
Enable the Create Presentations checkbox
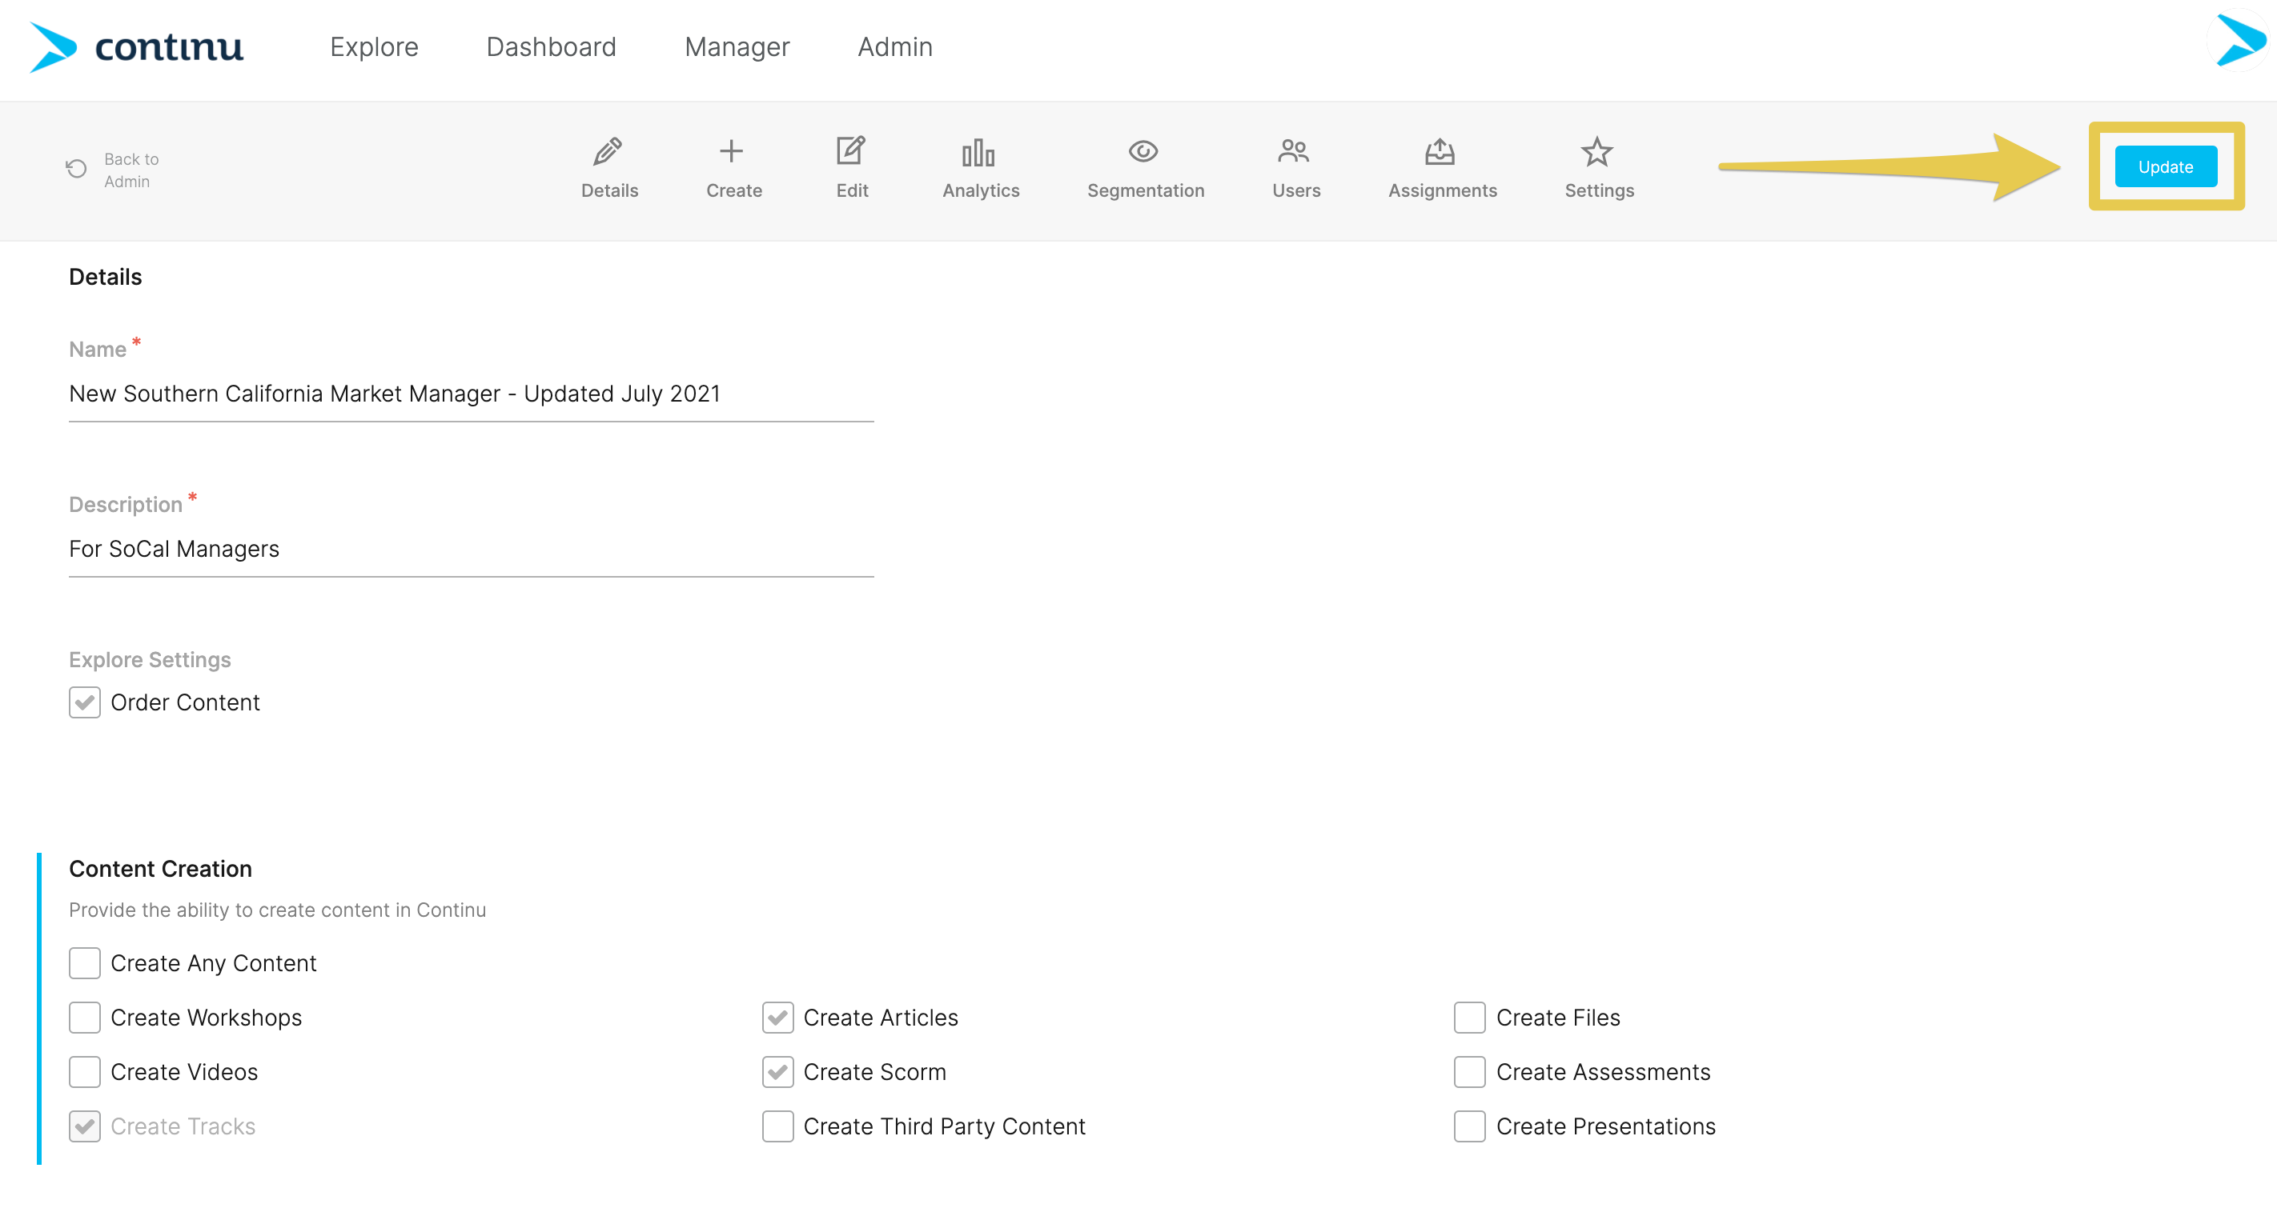[x=1470, y=1126]
